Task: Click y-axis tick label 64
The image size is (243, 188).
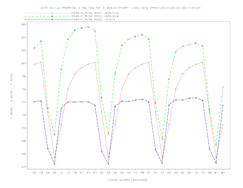Action: (23, 167)
